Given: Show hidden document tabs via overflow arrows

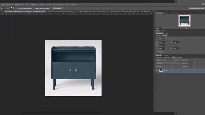Looking at the screenshot, I should tap(154, 12).
